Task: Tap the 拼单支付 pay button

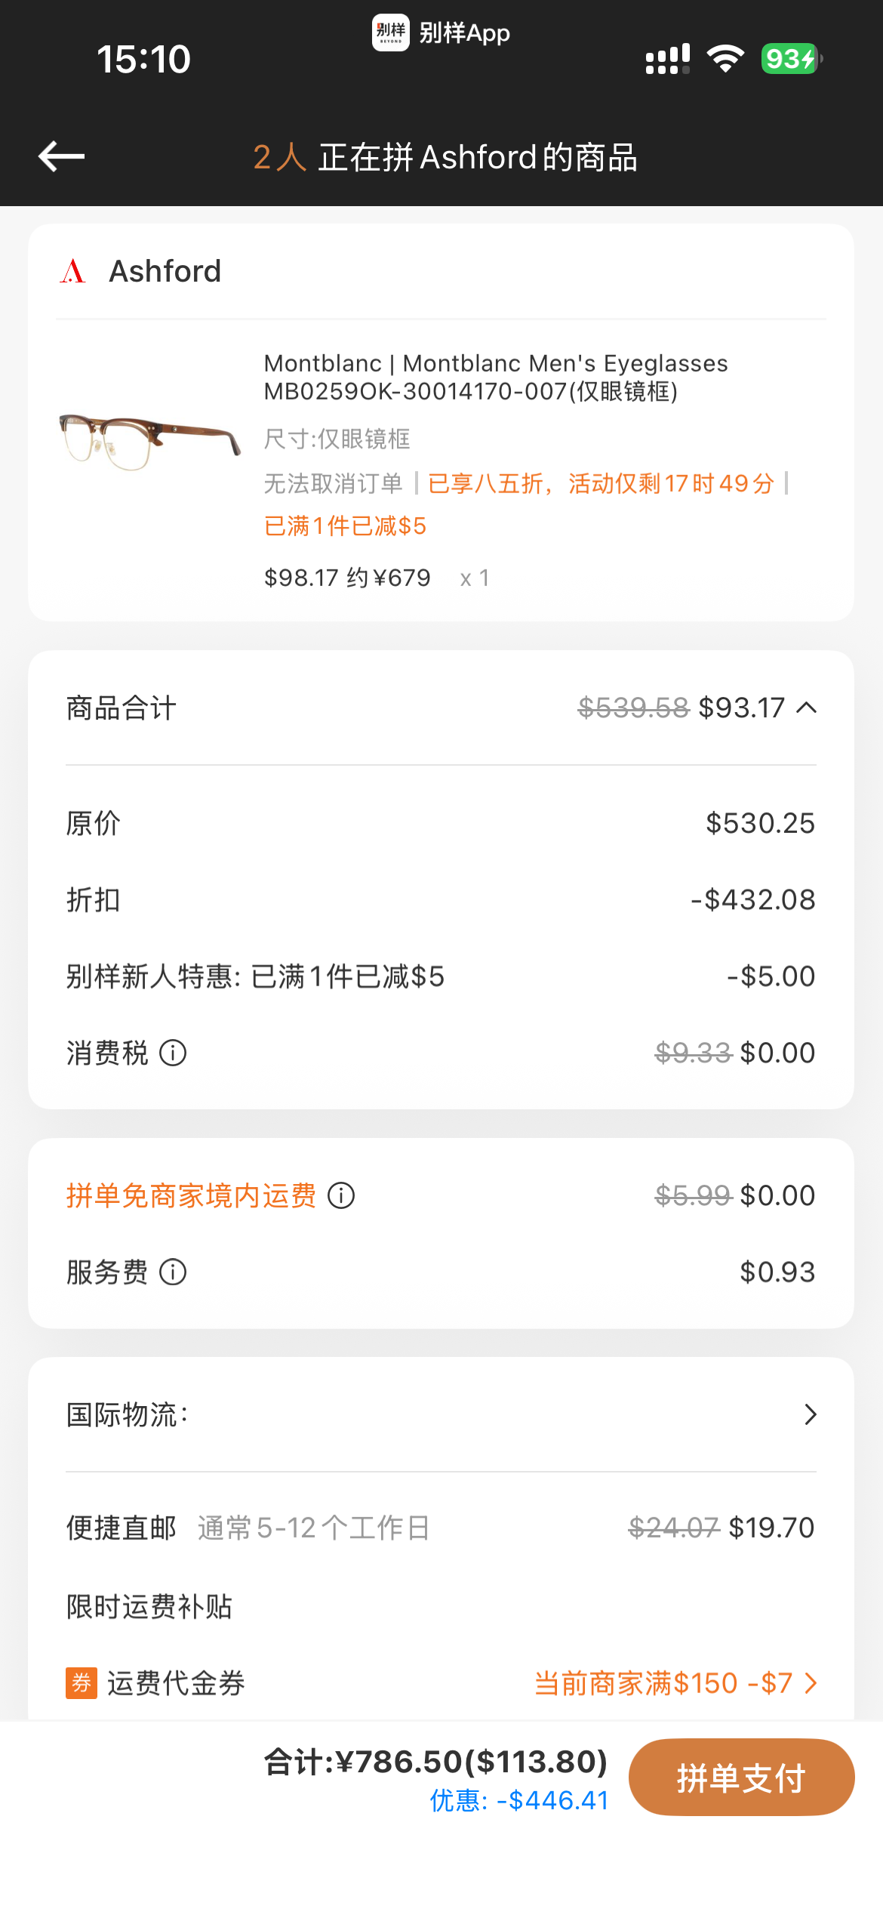Action: 741,1778
